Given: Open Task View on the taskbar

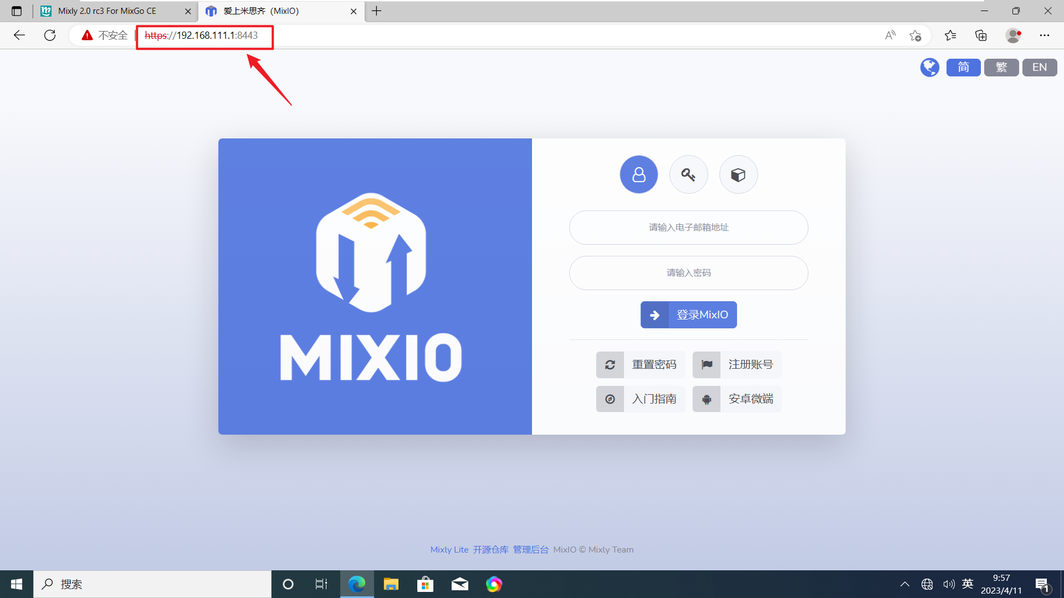Looking at the screenshot, I should point(321,584).
